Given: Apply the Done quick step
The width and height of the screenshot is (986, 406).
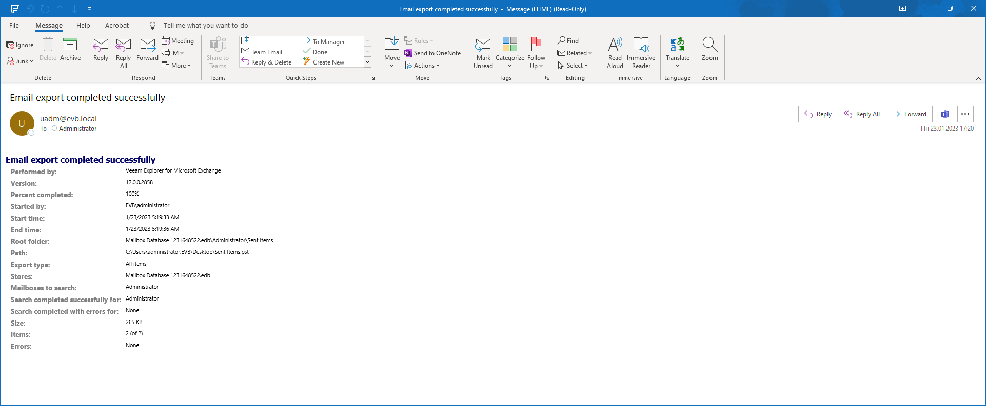Looking at the screenshot, I should (315, 52).
